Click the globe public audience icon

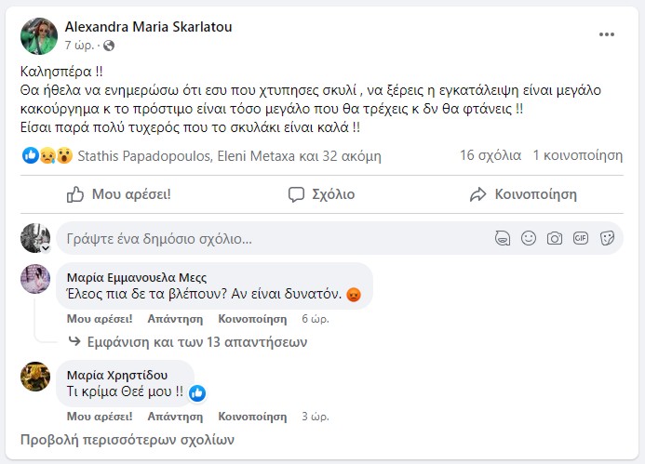click(x=109, y=45)
